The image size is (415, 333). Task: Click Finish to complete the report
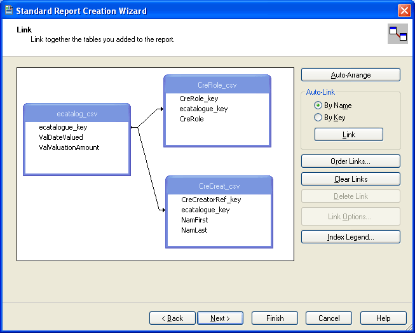275,318
